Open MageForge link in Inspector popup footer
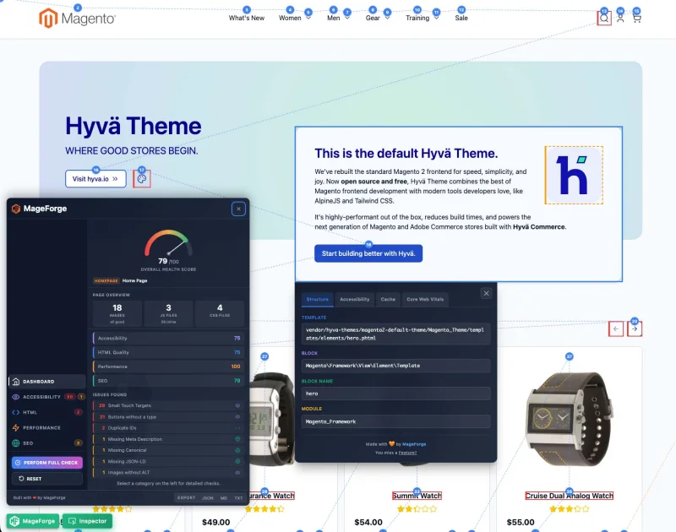Image resolution: width=676 pixels, height=532 pixels. (x=414, y=444)
